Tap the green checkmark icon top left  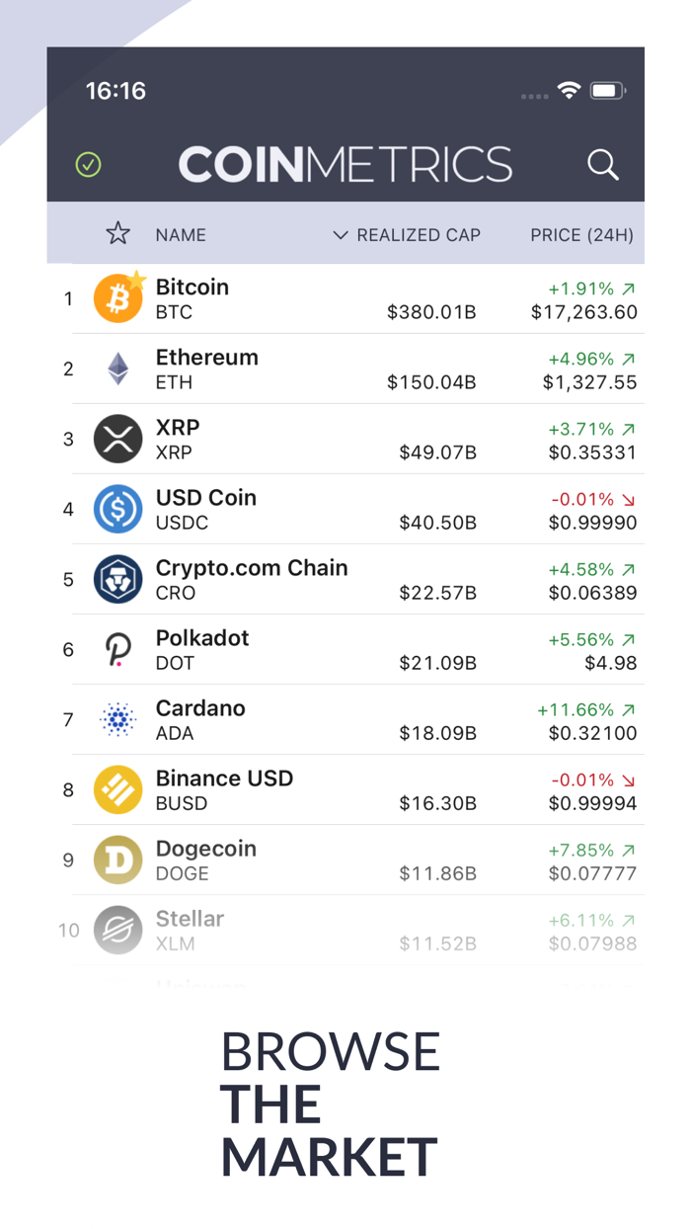point(88,164)
